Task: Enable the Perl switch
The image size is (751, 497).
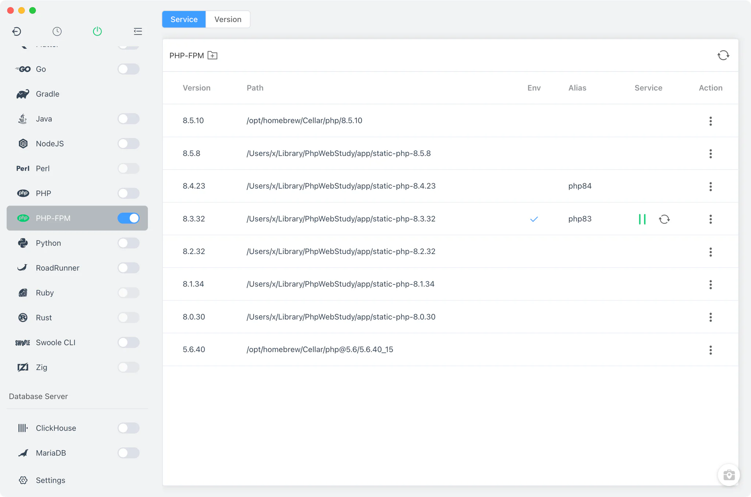Action: 128,168
